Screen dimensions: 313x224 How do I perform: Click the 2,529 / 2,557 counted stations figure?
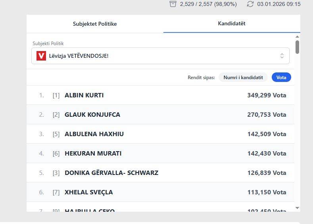tap(208, 4)
